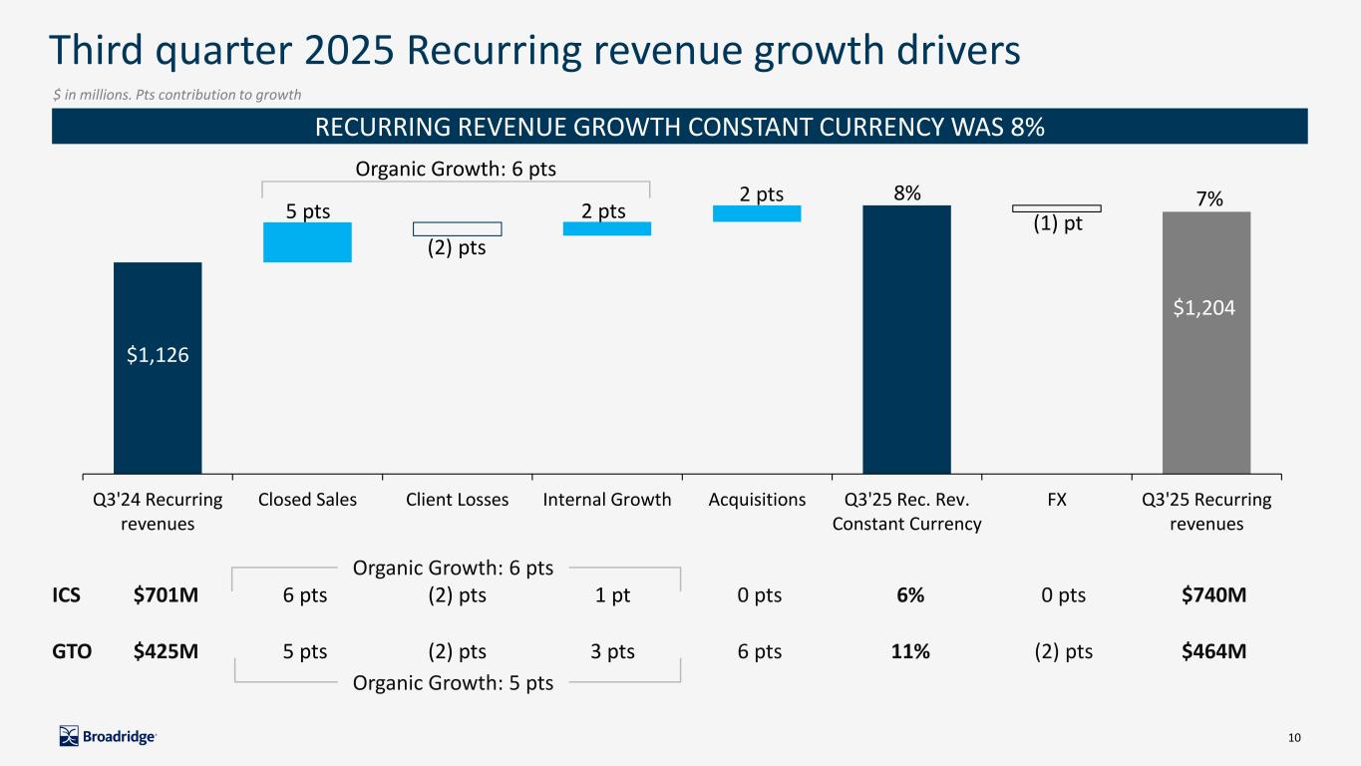The image size is (1361, 766).
Task: Click 'Organic Growth: 5 pts' below the GTO row
Action: click(x=454, y=683)
